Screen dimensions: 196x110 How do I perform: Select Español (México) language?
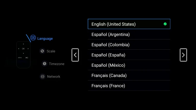[x=129, y=65]
